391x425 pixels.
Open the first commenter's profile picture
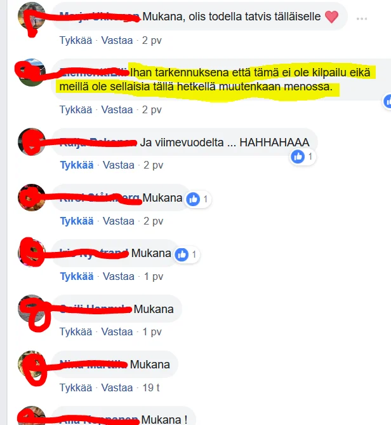tap(31, 16)
